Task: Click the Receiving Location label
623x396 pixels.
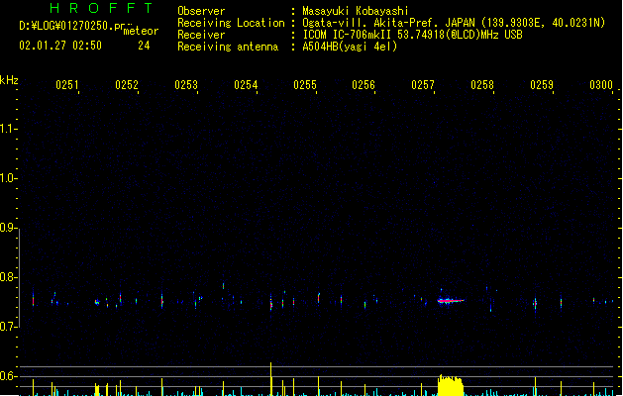Action: click(231, 23)
